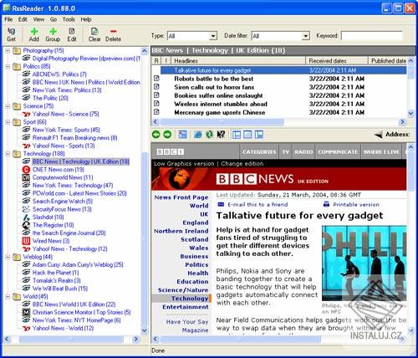Collapse the Politics group
Image resolution: width=418 pixels, height=358 pixels.
point(8,66)
